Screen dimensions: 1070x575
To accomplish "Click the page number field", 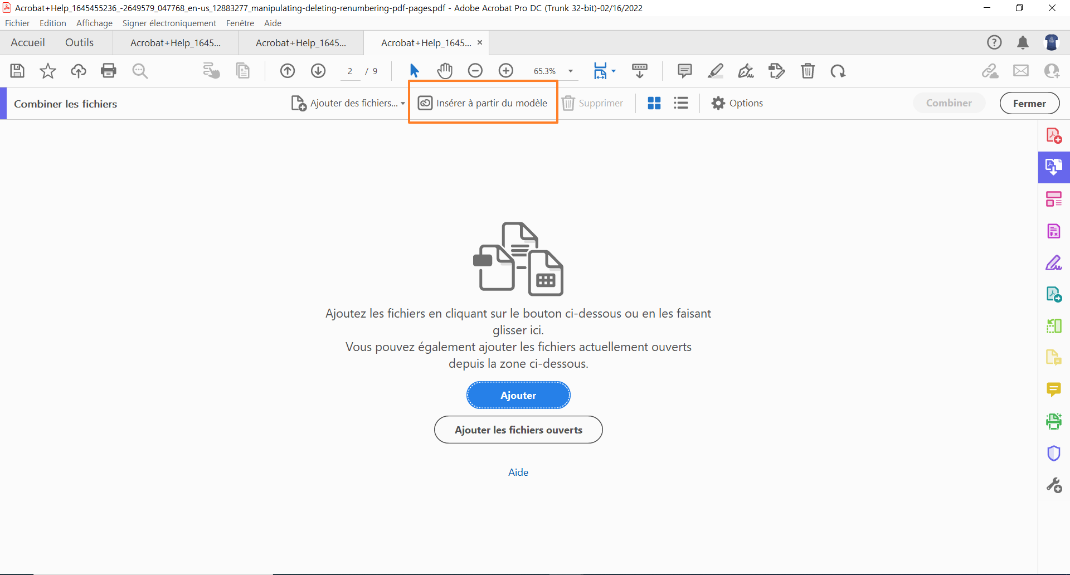I will (x=350, y=71).
